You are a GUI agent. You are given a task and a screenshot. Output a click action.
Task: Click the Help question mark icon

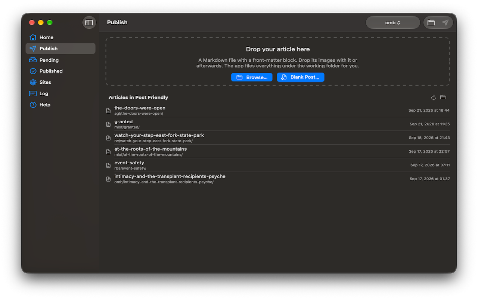[33, 105]
